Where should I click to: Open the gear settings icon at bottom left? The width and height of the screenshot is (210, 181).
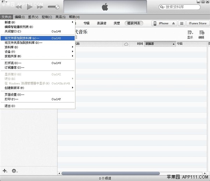pyautogui.click(x=14, y=171)
